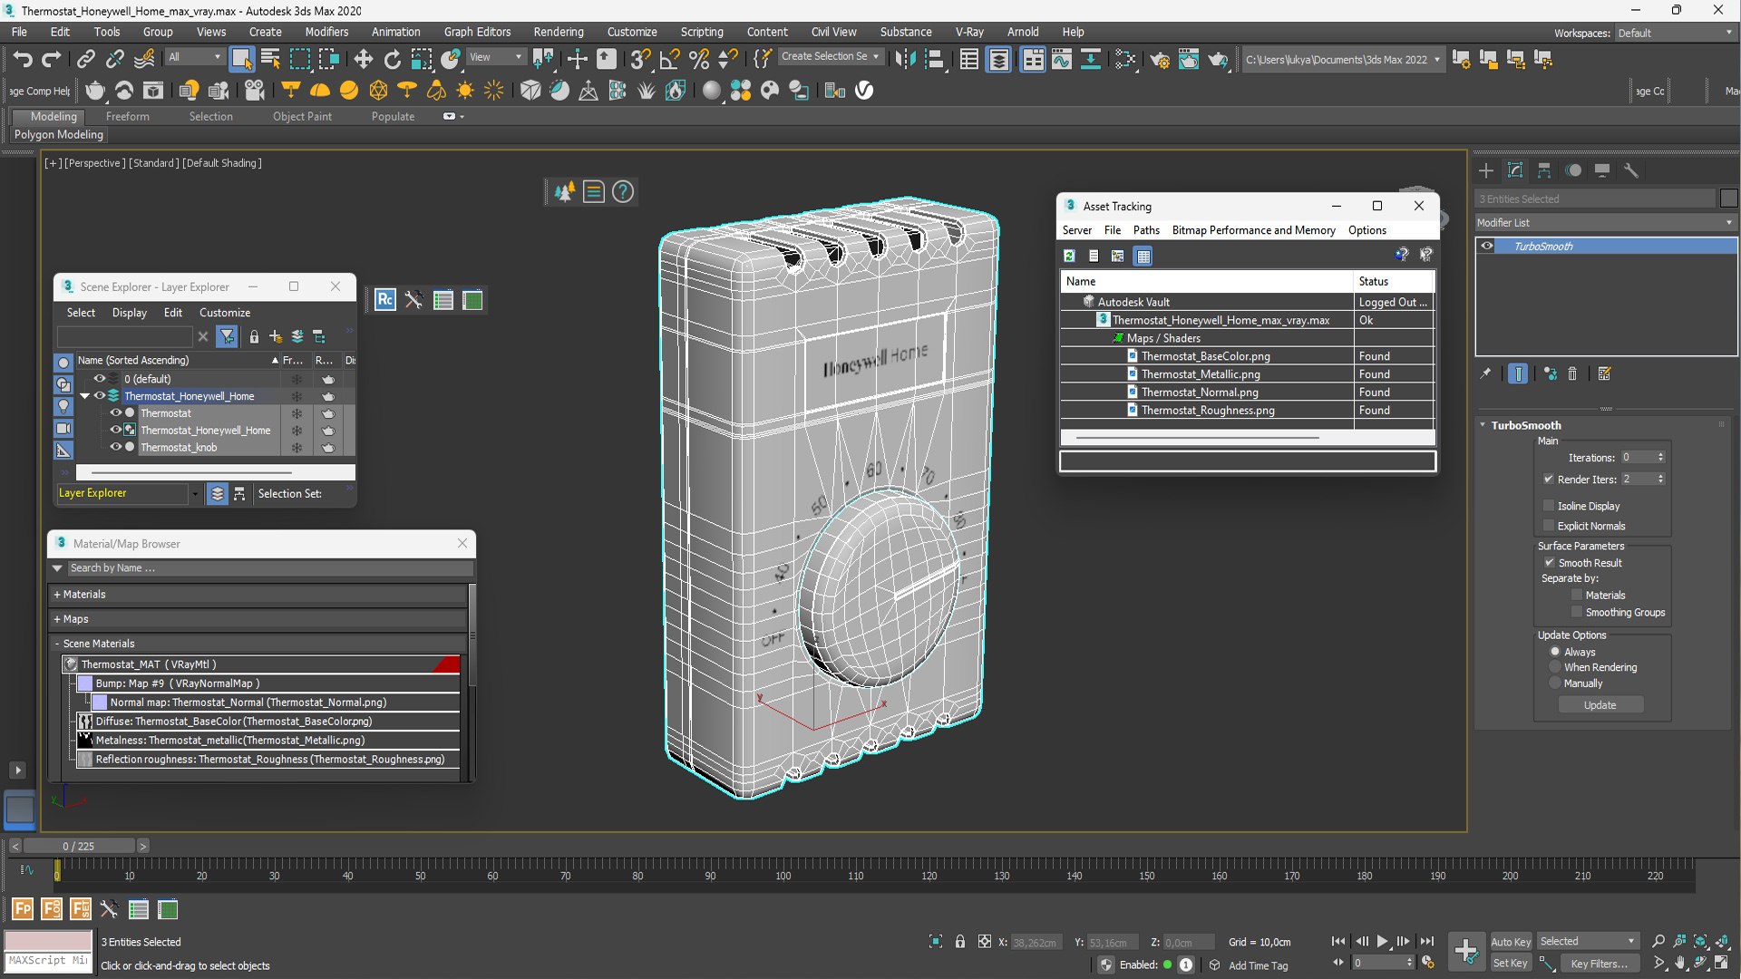Click the Selection Lock toggle in status bar
The image size is (1741, 979).
(x=960, y=942)
